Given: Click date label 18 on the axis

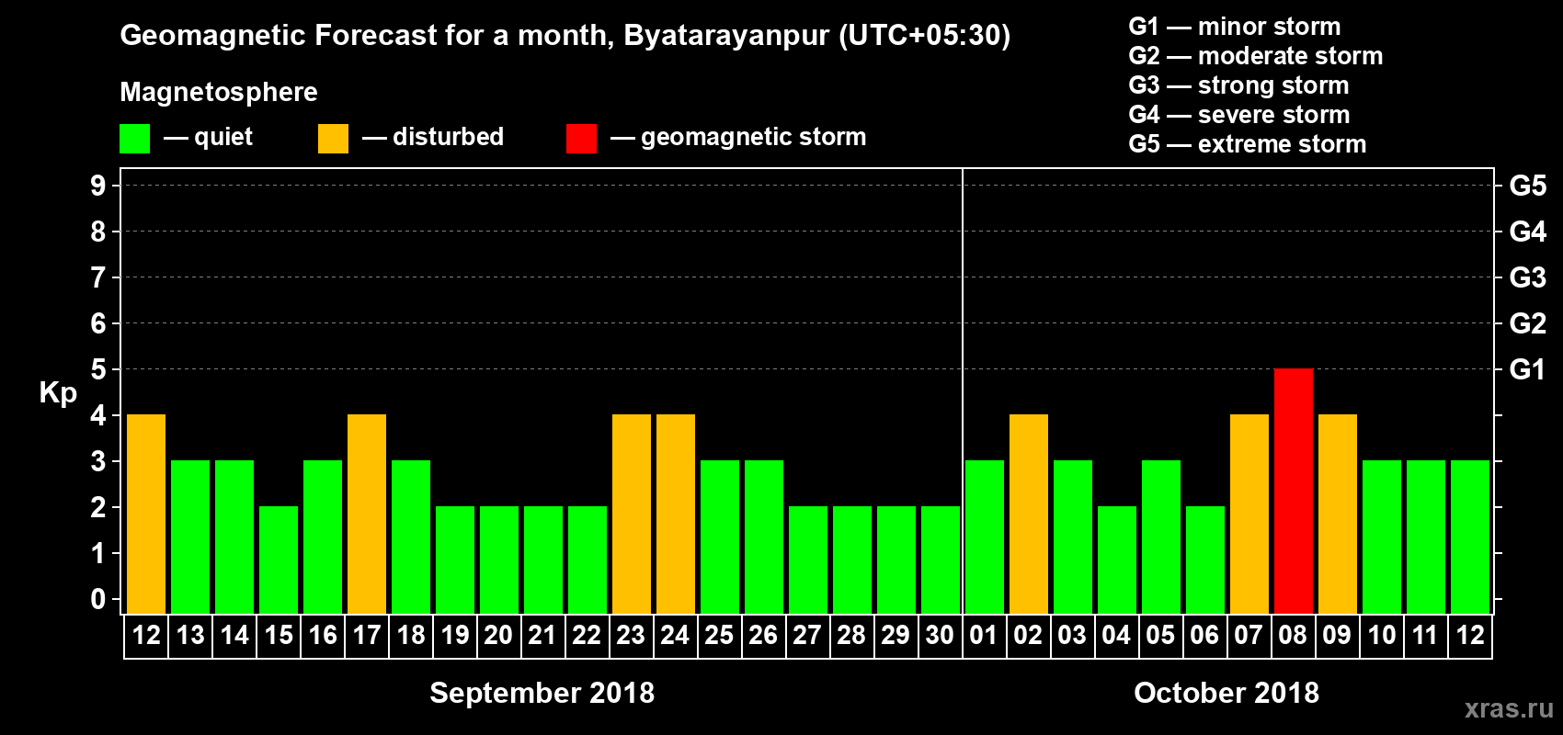Looking at the screenshot, I should click(x=411, y=636).
